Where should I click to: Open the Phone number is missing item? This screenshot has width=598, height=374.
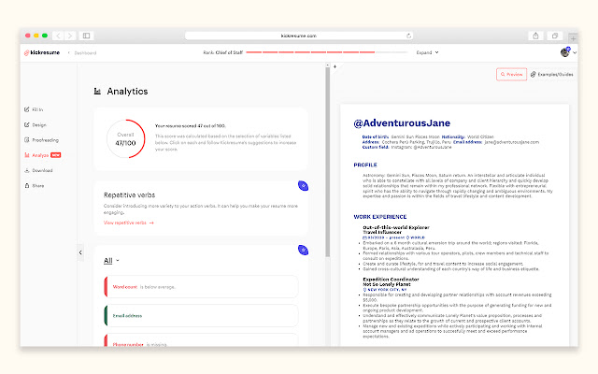(201, 340)
